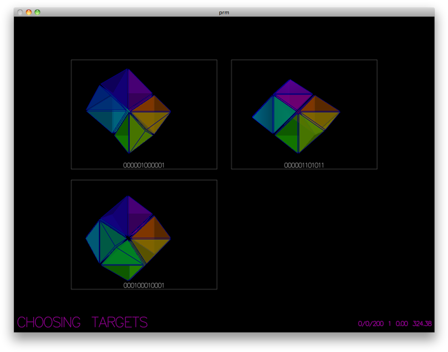The width and height of the screenshot is (448, 352).
Task: Select the polyhedron thumbnail labeled 000001101011
Action: (x=304, y=114)
